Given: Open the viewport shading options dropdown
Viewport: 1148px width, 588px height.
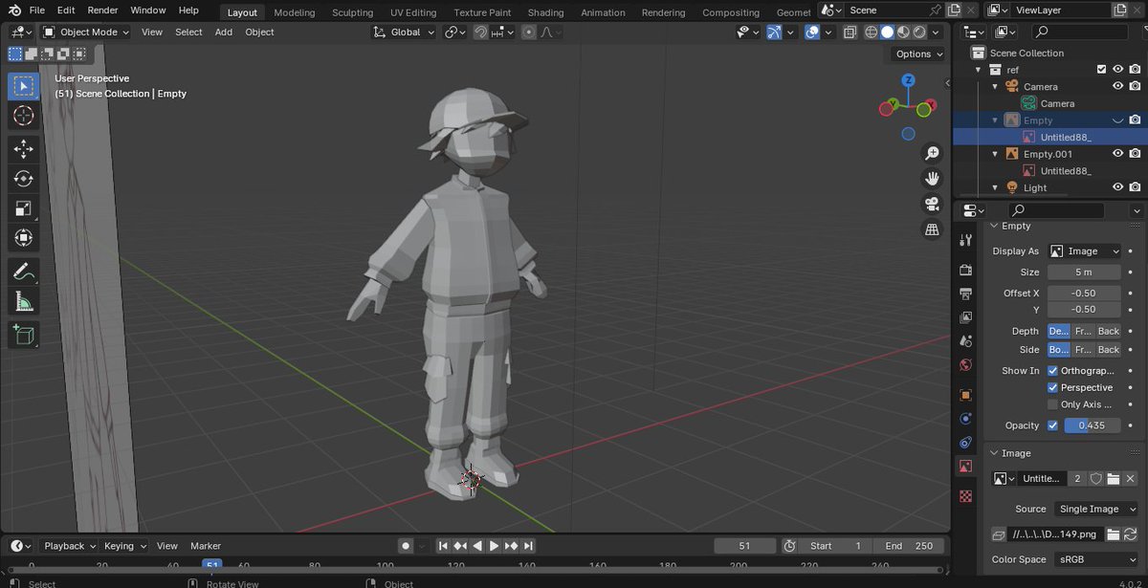Looking at the screenshot, I should pyautogui.click(x=937, y=32).
